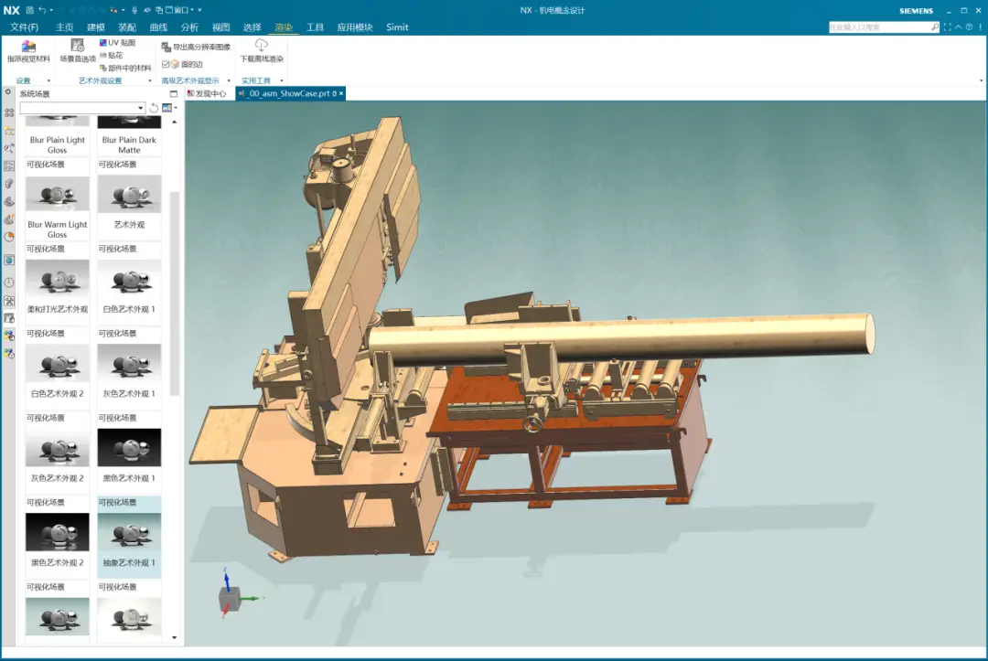Open the 分析 ribbon tab
The image size is (988, 661).
189,27
